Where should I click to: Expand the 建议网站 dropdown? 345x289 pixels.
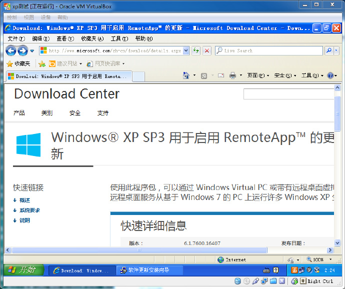80,64
